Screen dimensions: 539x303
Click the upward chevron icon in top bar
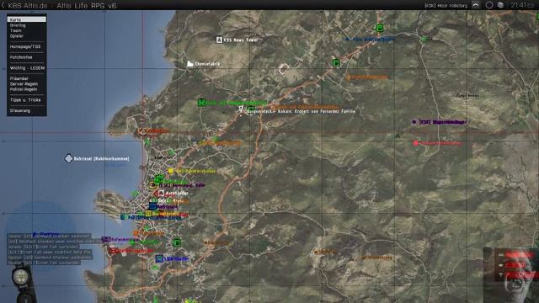[x=475, y=5]
